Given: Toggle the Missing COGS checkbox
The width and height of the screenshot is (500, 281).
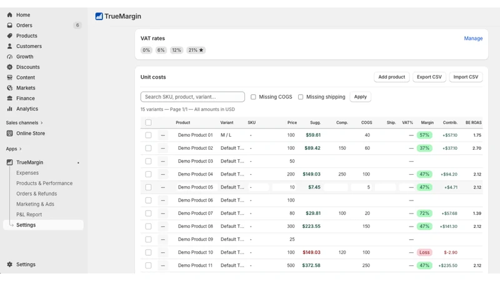Looking at the screenshot, I should 253,97.
